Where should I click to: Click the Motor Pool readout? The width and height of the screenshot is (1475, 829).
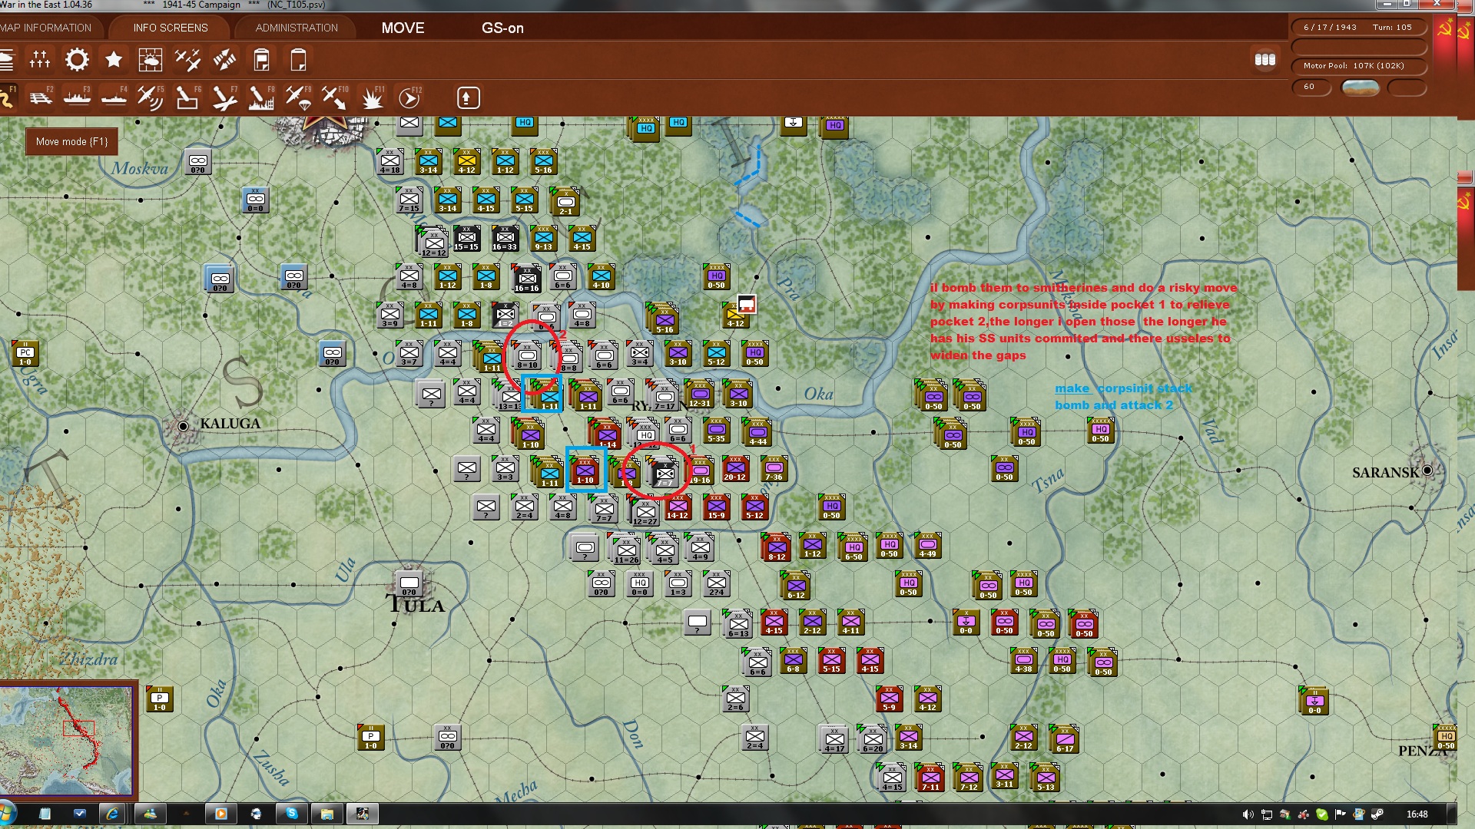tap(1358, 66)
